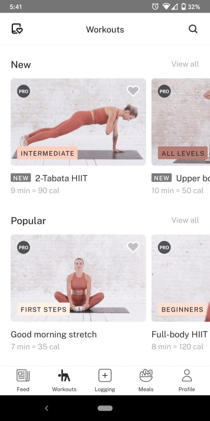Favorite the Good morning stretch heart
Screen dimensions: 210x421
[x=133, y=247]
